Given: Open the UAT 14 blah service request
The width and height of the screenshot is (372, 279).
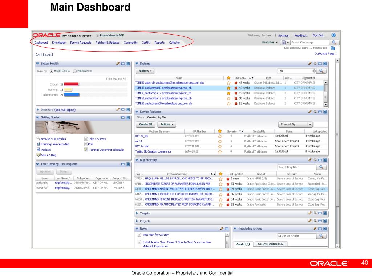Looking at the screenshot, I should tap(142, 146).
